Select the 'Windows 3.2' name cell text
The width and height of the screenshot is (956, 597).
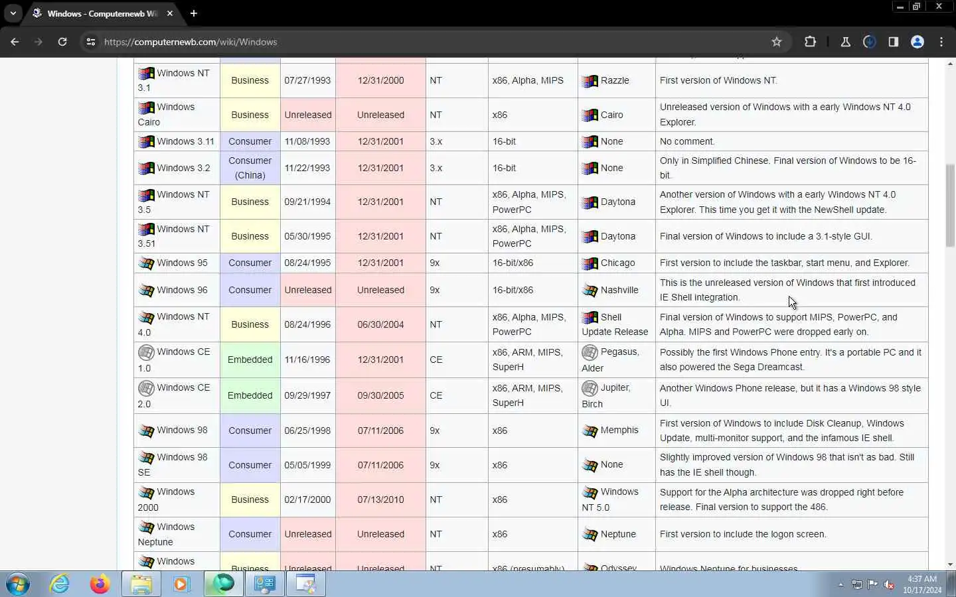(184, 168)
